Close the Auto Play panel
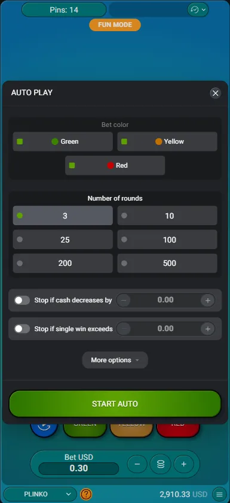230x503 pixels. [x=215, y=93]
